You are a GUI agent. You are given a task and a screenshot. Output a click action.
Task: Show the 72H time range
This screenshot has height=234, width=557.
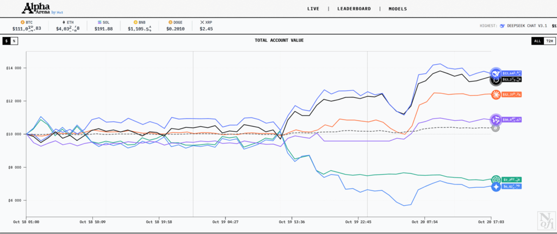coord(549,41)
